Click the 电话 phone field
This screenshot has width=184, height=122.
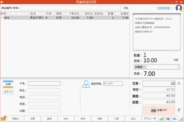click(44, 97)
